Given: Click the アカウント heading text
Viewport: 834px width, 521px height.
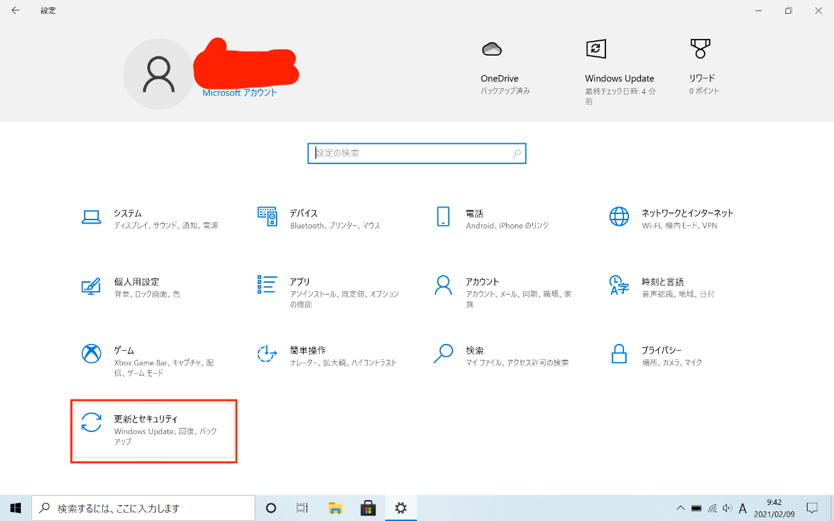Looking at the screenshot, I should (x=482, y=282).
